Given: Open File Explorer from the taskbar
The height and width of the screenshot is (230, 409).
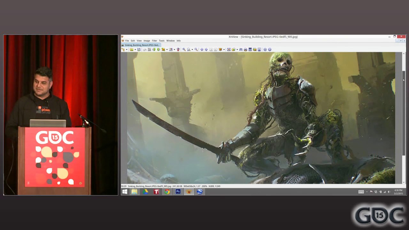Looking at the screenshot, I should point(135,192).
